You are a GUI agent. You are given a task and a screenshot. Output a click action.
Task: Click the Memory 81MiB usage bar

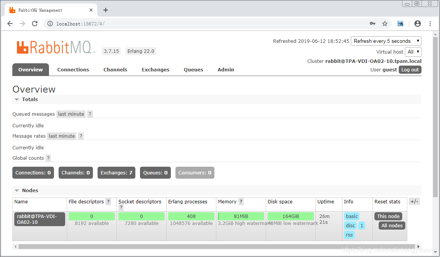(x=241, y=216)
